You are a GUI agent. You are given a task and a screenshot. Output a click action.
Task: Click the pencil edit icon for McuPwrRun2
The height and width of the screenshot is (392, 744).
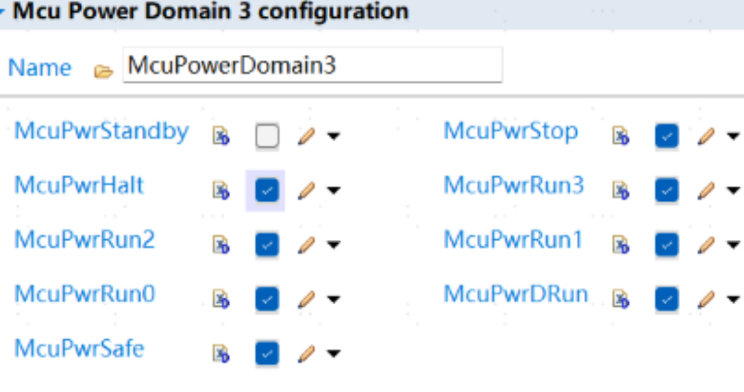point(307,246)
